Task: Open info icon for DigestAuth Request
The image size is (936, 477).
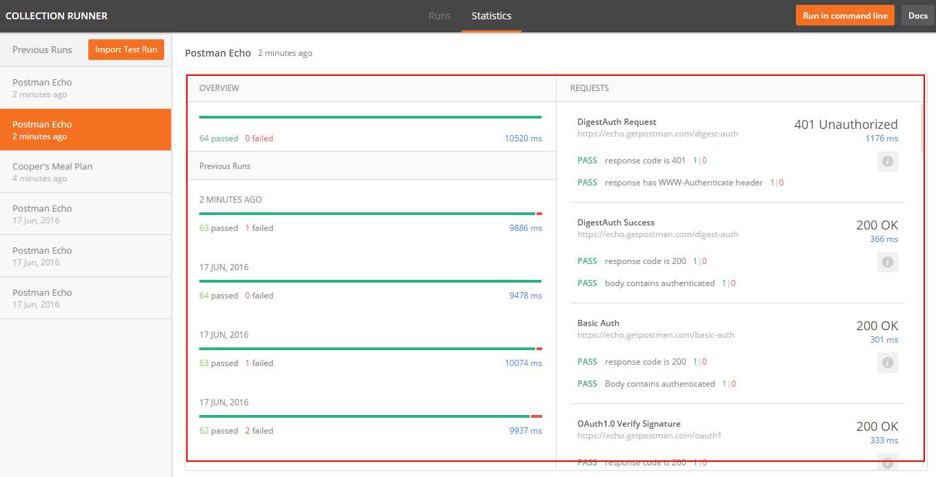Action: pyautogui.click(x=888, y=161)
